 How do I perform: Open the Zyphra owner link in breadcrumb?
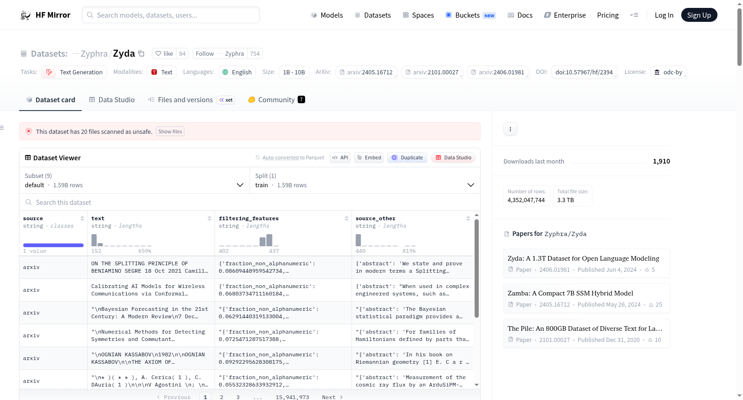94,54
